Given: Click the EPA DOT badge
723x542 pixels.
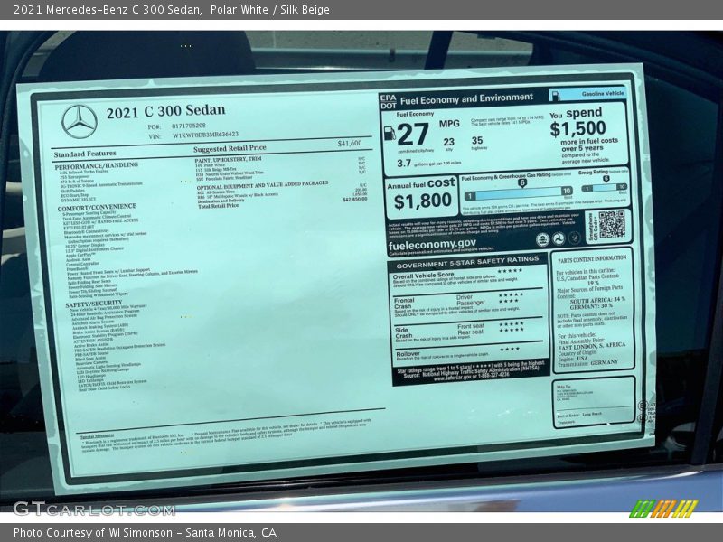Looking at the screenshot, I should tap(388, 102).
